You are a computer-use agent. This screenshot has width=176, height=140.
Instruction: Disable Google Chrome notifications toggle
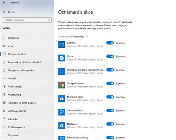110,84
